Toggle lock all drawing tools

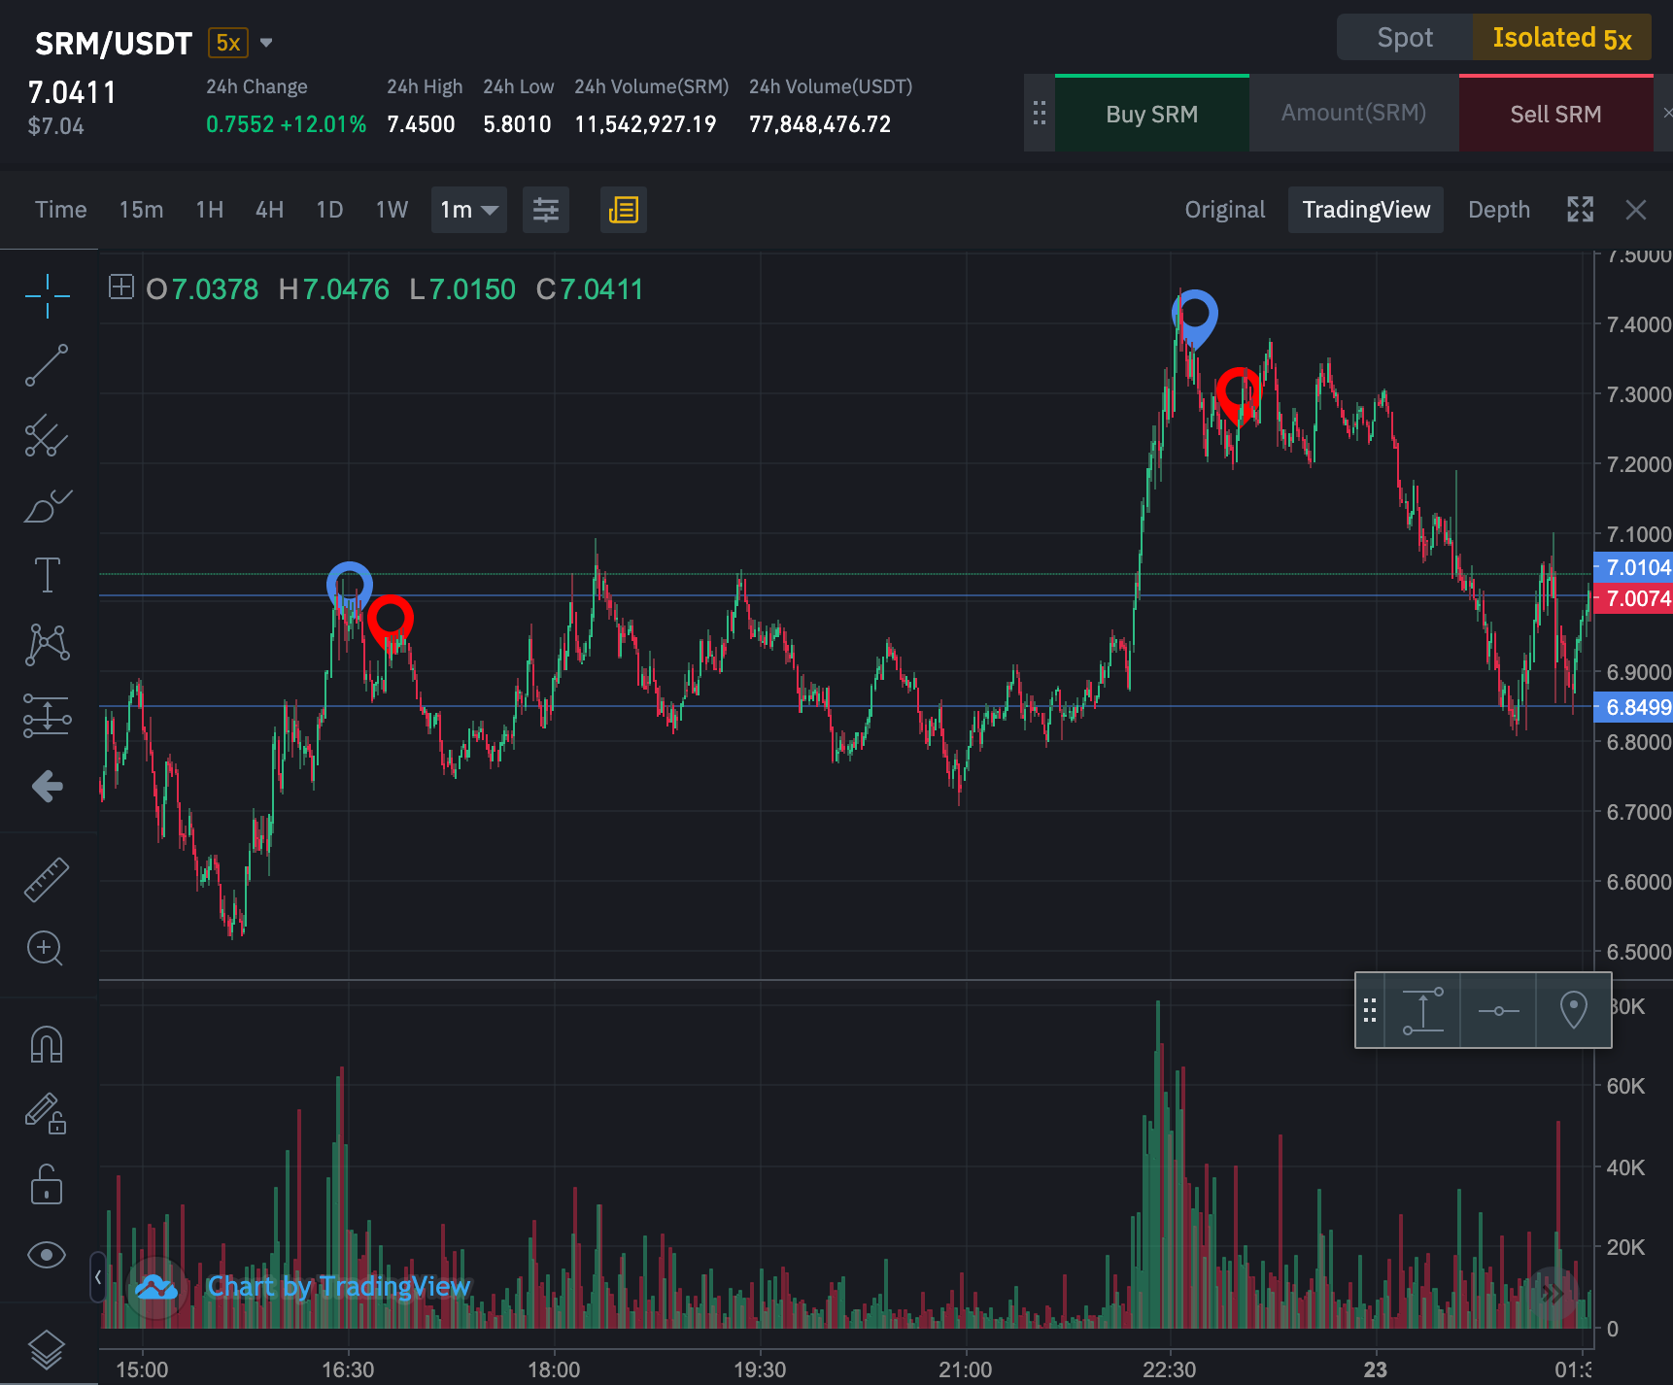pos(47,1185)
